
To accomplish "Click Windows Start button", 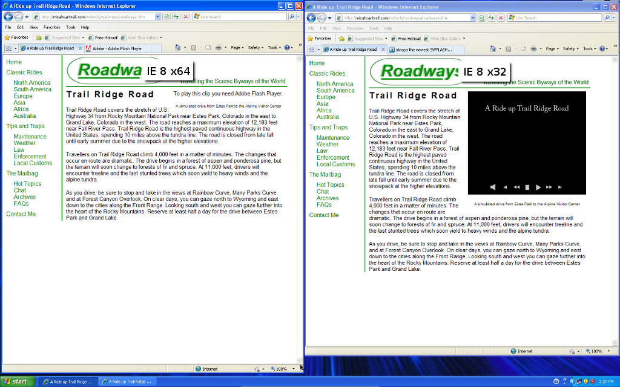I will click(18, 382).
